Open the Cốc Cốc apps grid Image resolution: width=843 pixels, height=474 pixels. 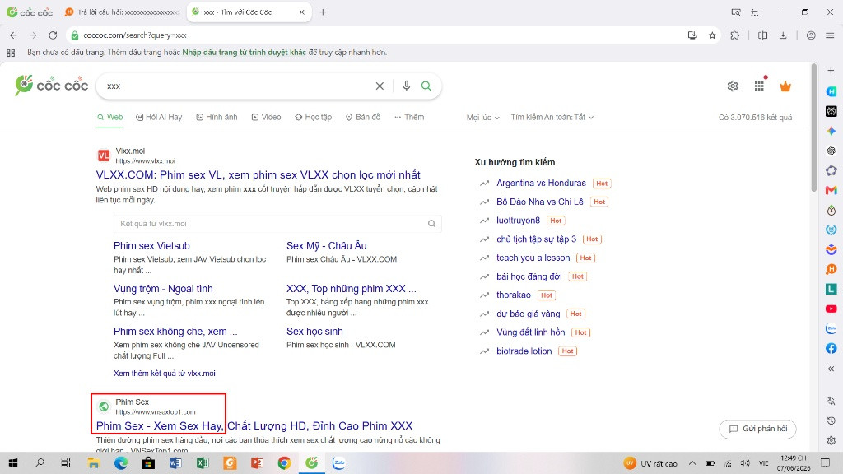click(x=759, y=86)
